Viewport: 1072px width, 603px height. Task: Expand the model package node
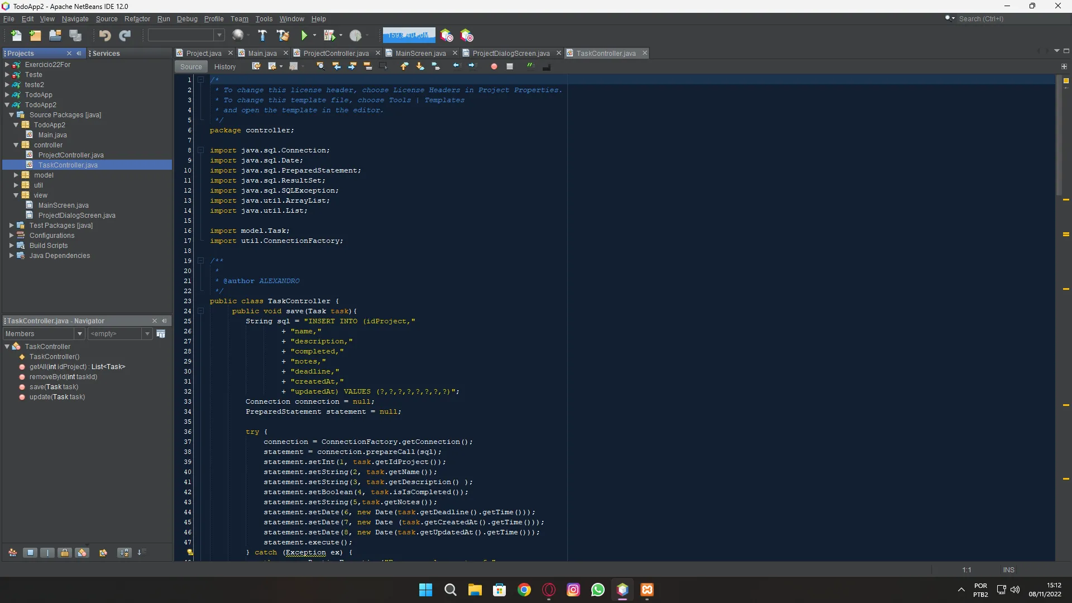[16, 175]
